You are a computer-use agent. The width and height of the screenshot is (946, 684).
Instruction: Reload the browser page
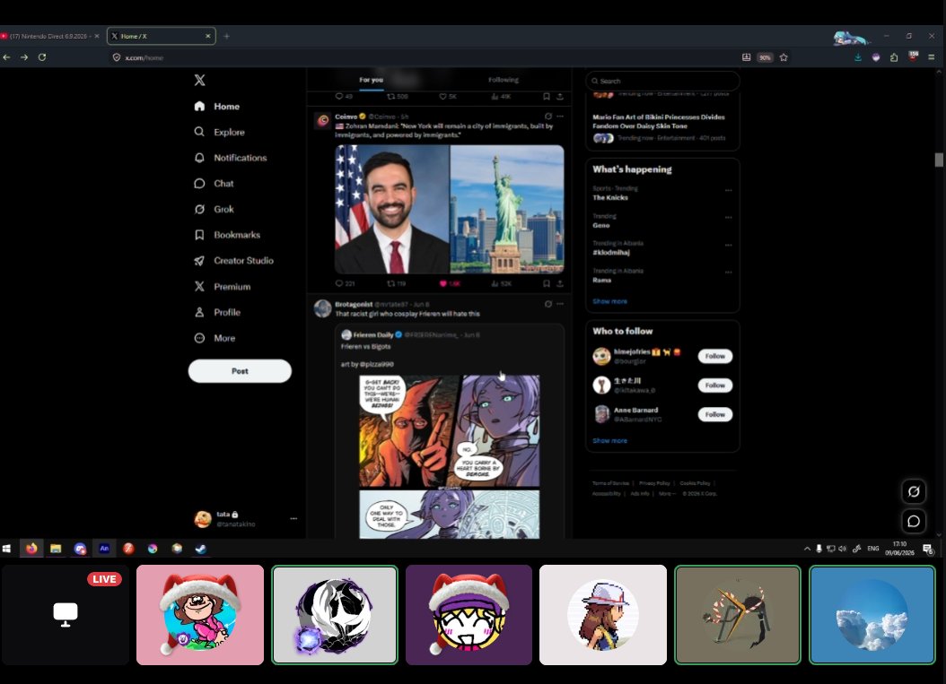(x=41, y=57)
